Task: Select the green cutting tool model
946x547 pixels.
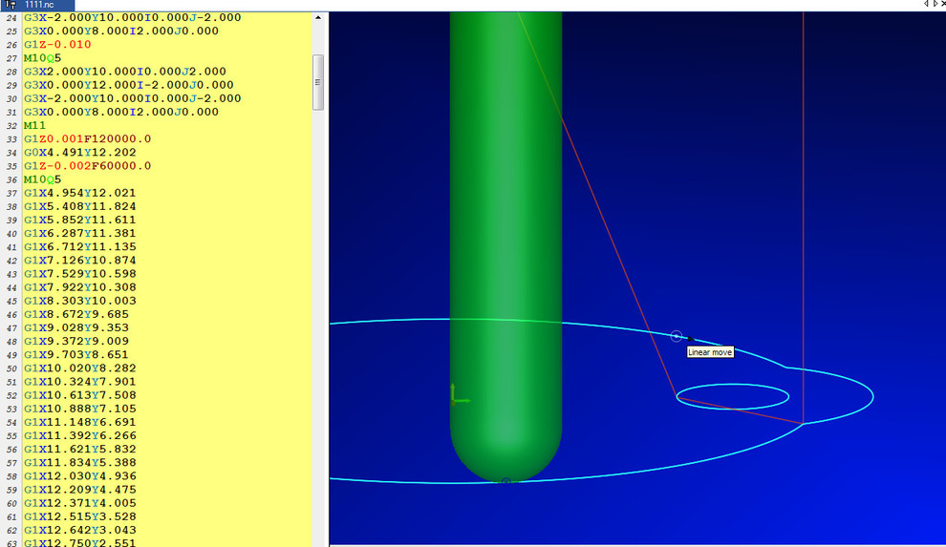Action: click(505, 239)
